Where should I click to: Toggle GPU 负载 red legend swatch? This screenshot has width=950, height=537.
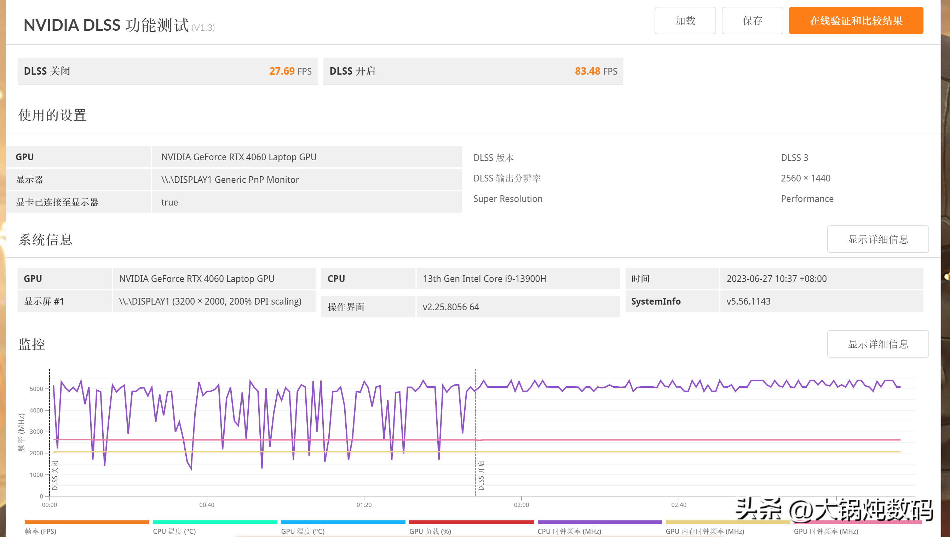coord(471,522)
